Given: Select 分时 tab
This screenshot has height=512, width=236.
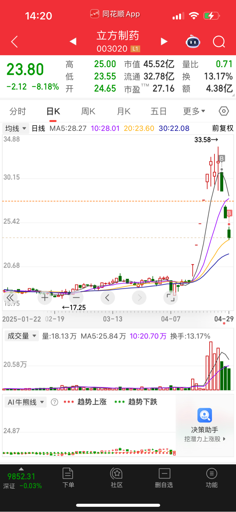Looking at the screenshot, I should [x=18, y=111].
